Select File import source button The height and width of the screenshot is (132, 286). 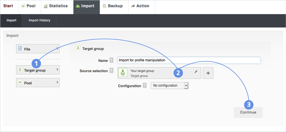click(37, 49)
